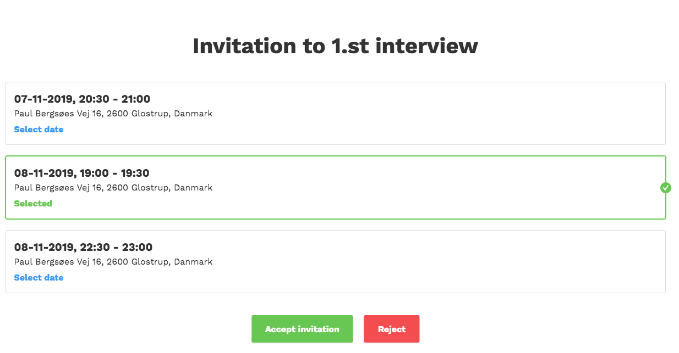Click the green checkmark icon on selected slot
This screenshot has width=679, height=353.
point(666,188)
